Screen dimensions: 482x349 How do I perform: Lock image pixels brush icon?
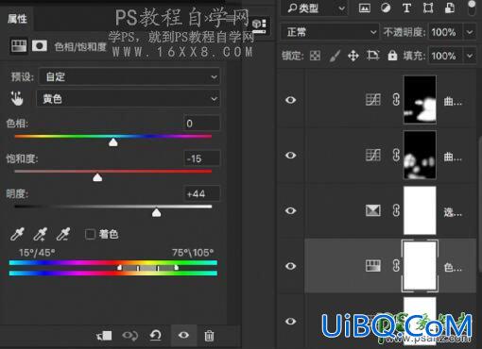(335, 56)
